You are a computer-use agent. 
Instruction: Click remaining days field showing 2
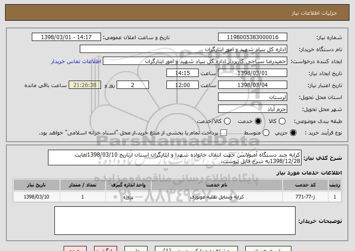pyautogui.click(x=133, y=85)
